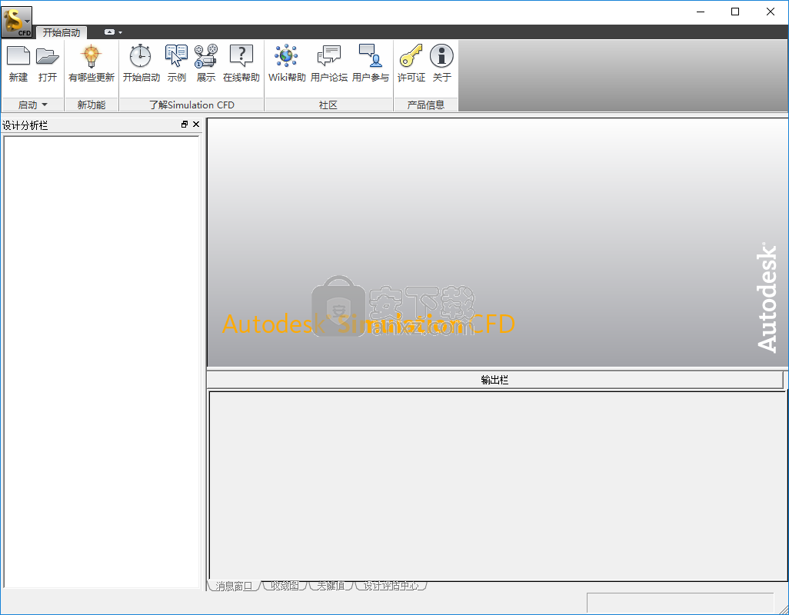Minimize the application window
The height and width of the screenshot is (615, 789).
(701, 12)
